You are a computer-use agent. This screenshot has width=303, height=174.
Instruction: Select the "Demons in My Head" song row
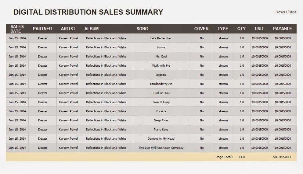pyautogui.click(x=161, y=139)
